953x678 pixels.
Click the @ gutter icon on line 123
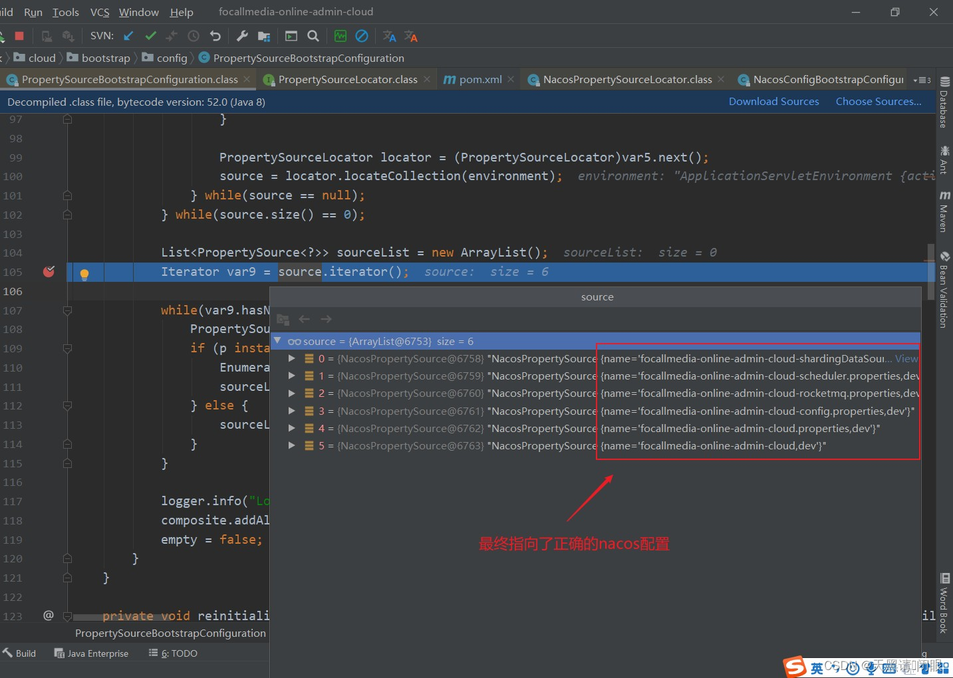tap(49, 615)
